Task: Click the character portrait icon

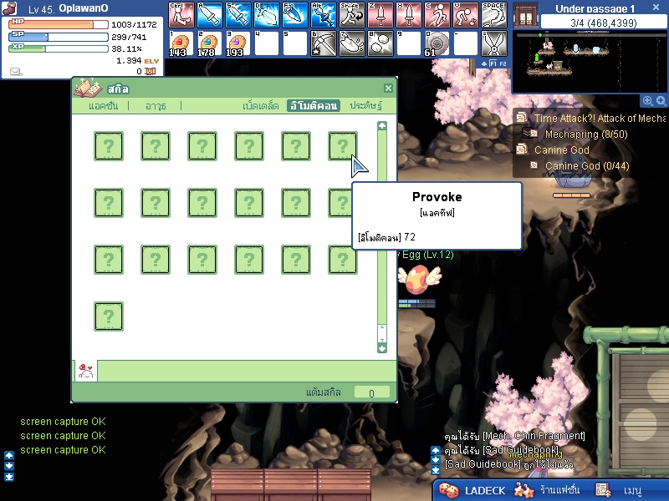Action: tap(9, 8)
